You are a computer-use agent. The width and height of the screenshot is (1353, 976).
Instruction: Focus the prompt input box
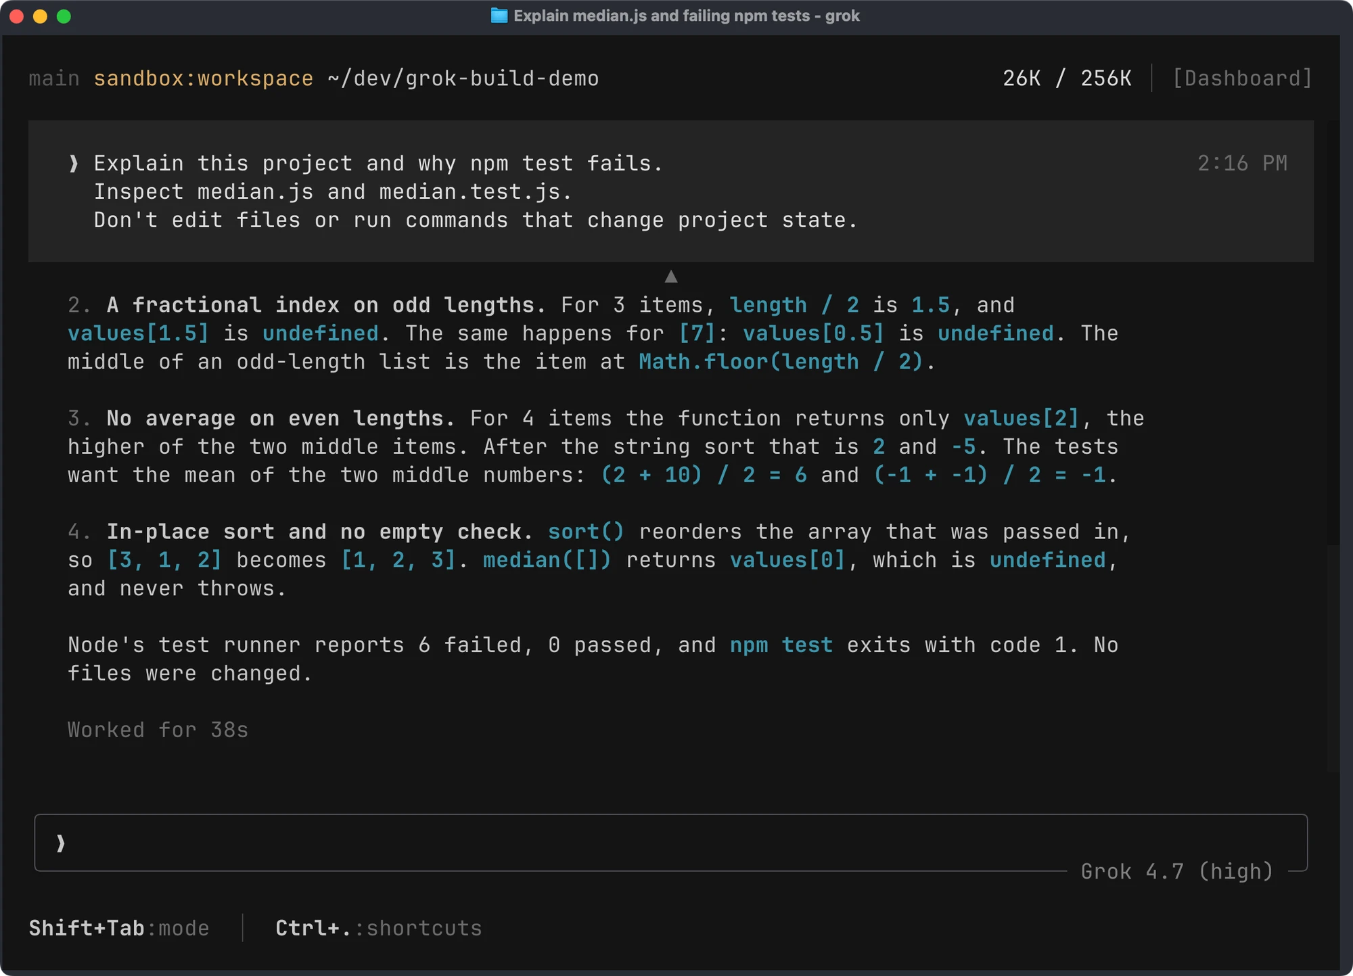671,843
